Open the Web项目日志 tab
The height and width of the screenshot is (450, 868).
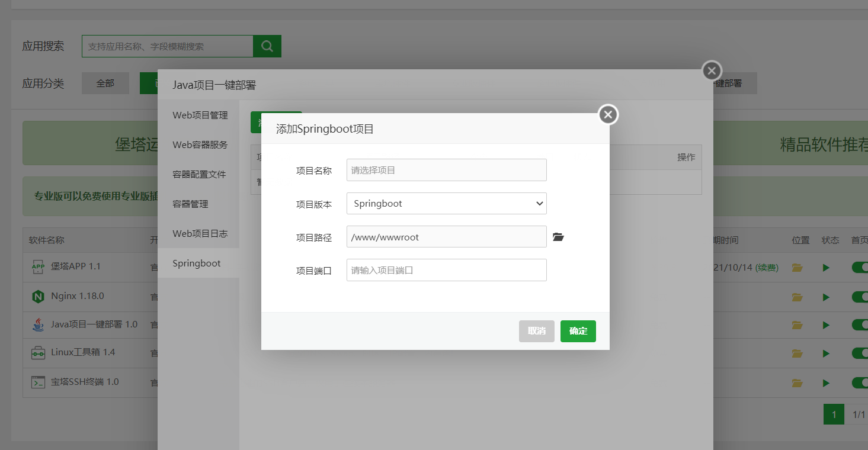[198, 233]
